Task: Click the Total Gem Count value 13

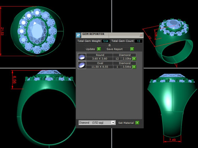Action: pyautogui.click(x=139, y=41)
